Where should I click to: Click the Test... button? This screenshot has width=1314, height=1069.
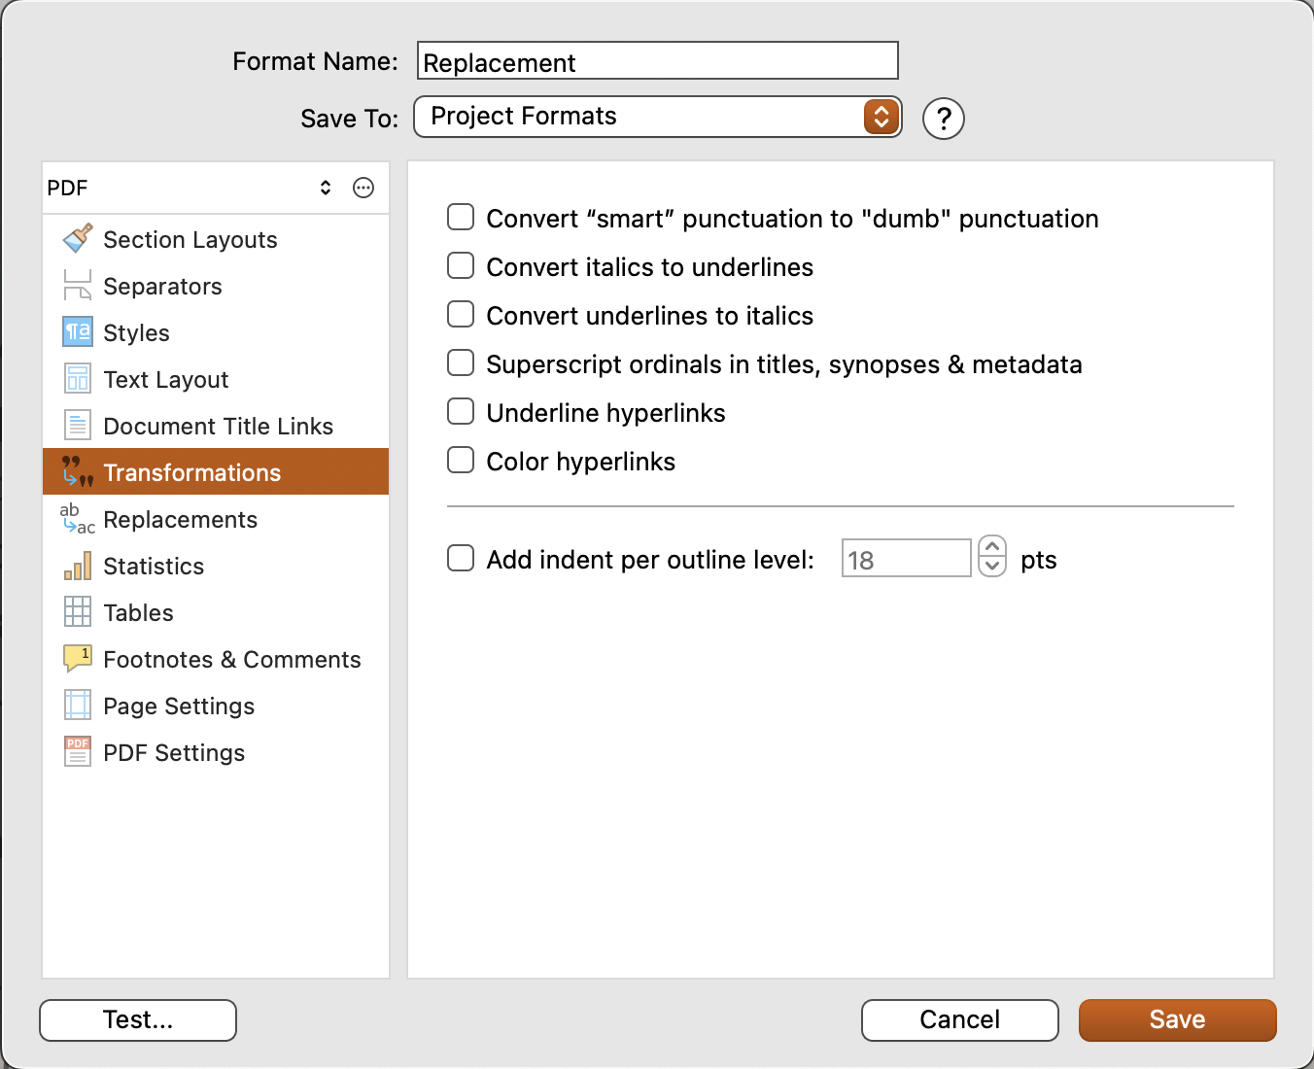pos(138,1019)
